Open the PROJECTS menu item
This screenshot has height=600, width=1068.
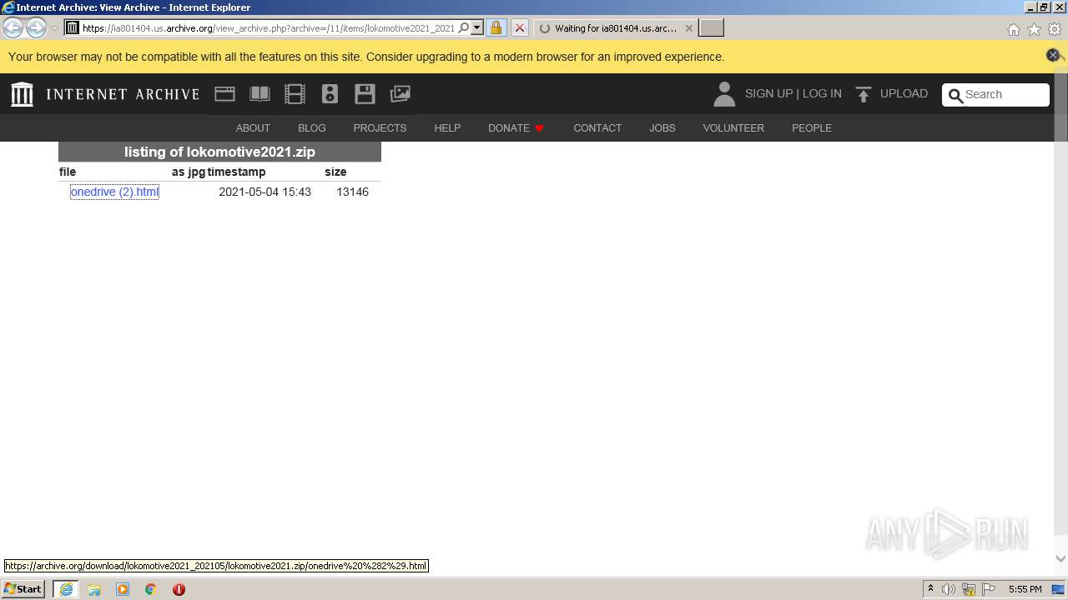click(380, 127)
